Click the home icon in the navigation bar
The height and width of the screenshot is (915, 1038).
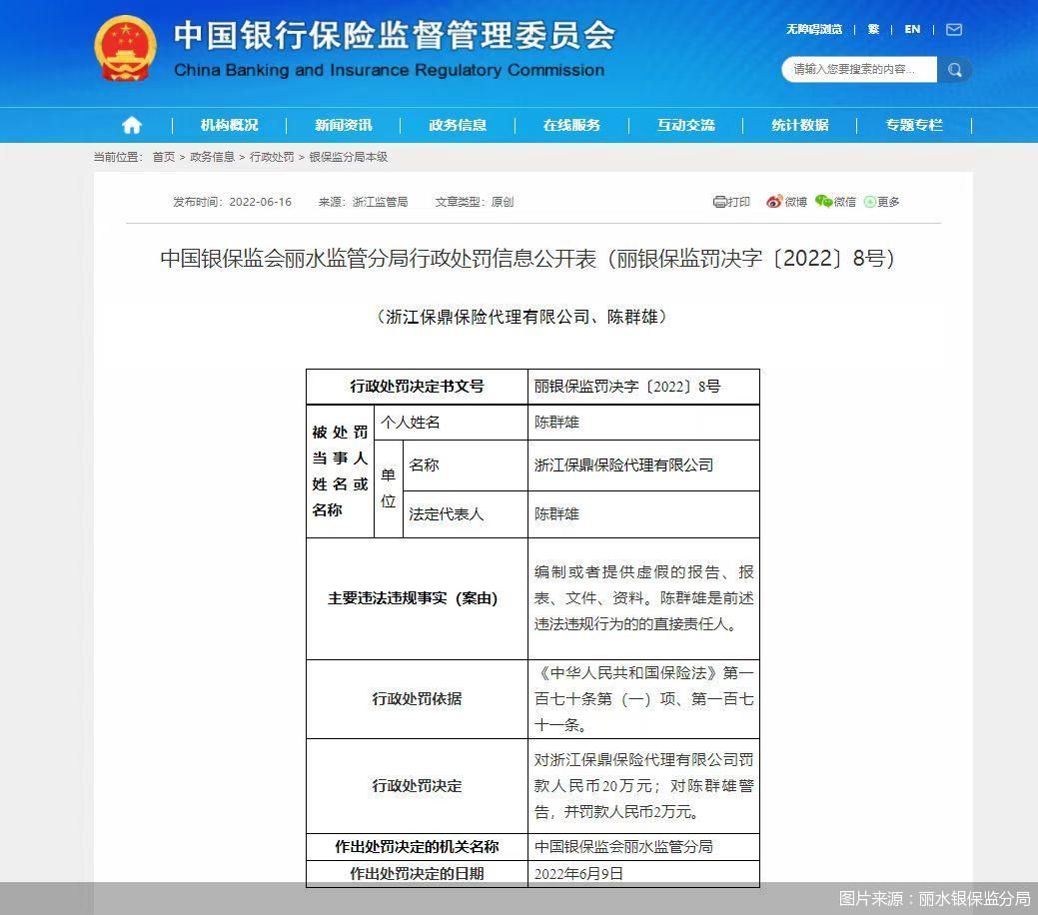click(x=131, y=125)
